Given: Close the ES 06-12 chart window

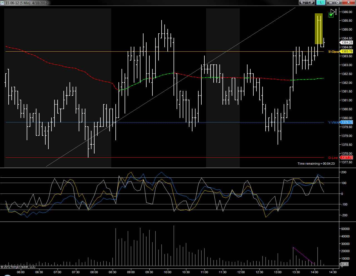Looking at the screenshot, I should (x=348, y=2).
